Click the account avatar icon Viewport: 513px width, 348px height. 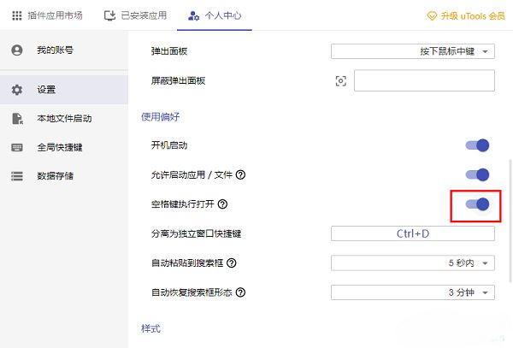coord(17,50)
